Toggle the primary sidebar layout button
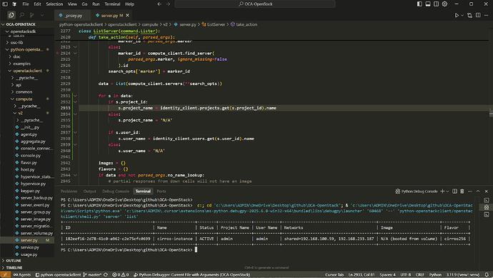Image resolution: width=493 pixels, height=278 pixels. point(419,4)
